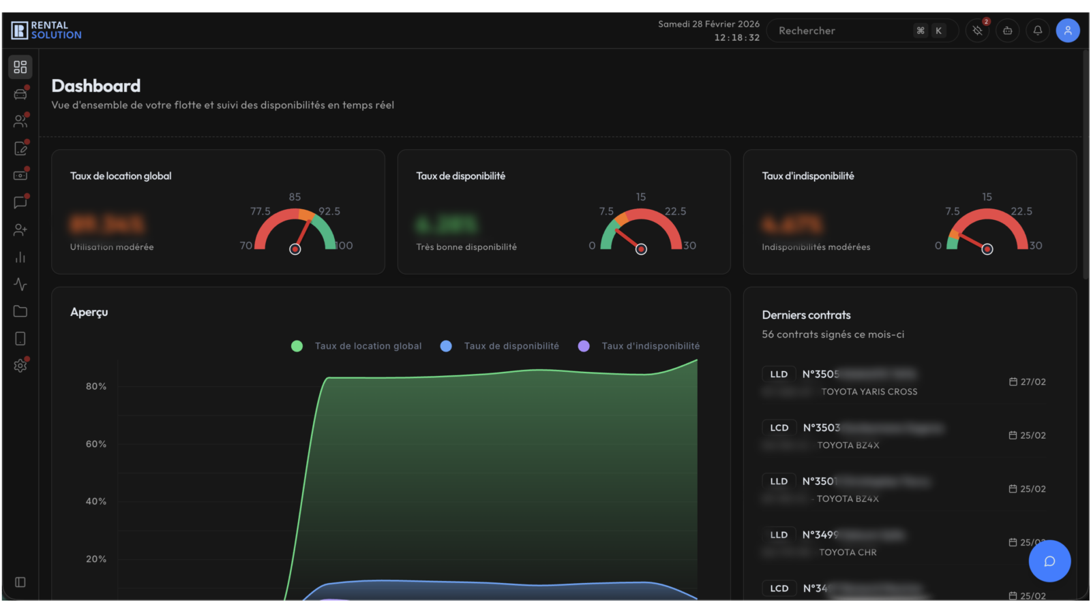Open the messages speech bubble sidebar icon
Viewport: 1091px width, 613px height.
tap(20, 202)
